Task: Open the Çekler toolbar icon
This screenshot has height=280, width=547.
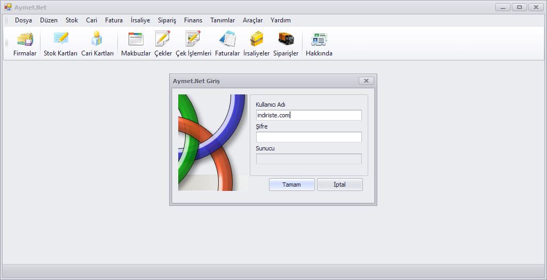Action: 163,44
